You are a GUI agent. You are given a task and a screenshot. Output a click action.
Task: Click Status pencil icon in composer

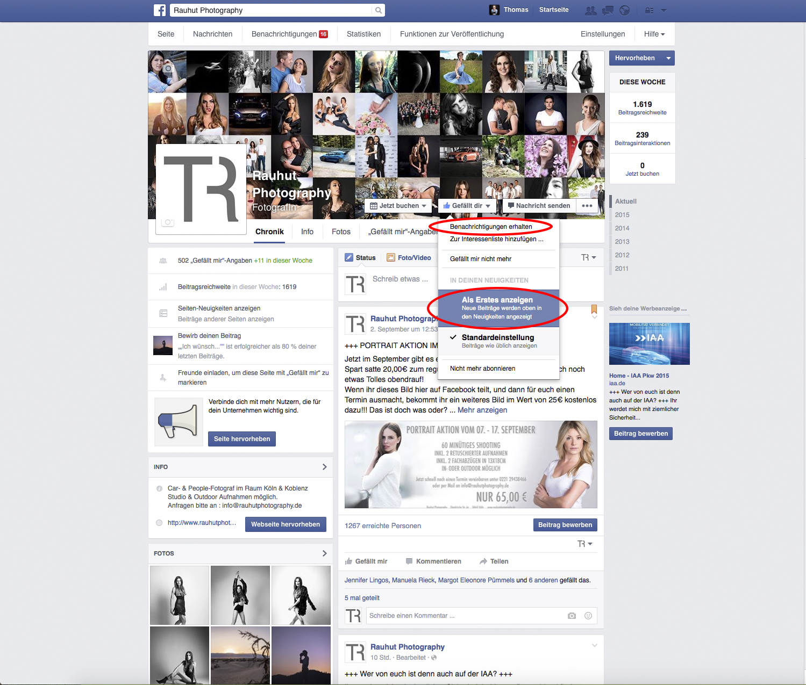click(x=349, y=258)
